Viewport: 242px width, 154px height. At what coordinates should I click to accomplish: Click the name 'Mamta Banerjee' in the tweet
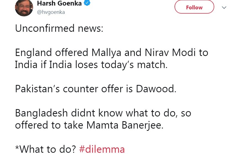click(125, 125)
